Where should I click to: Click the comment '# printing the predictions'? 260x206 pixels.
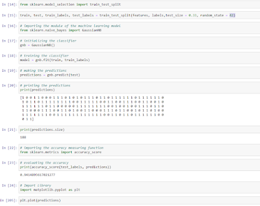(45, 85)
